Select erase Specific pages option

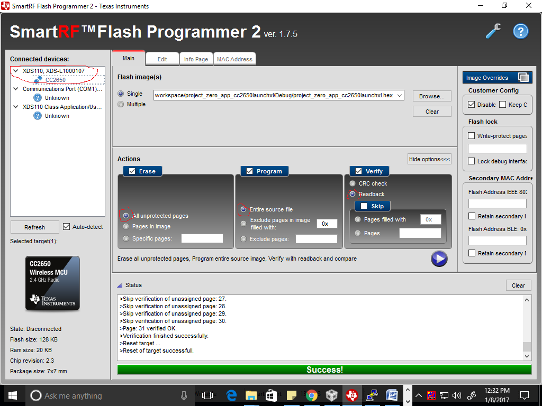pyautogui.click(x=126, y=238)
